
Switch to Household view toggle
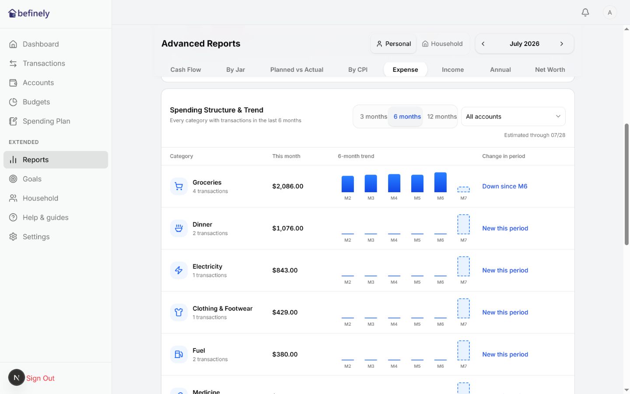click(442, 44)
